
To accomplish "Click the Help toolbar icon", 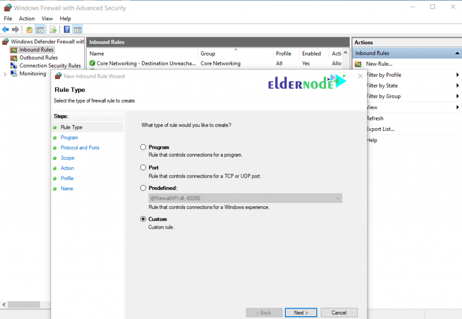I will 65,29.
